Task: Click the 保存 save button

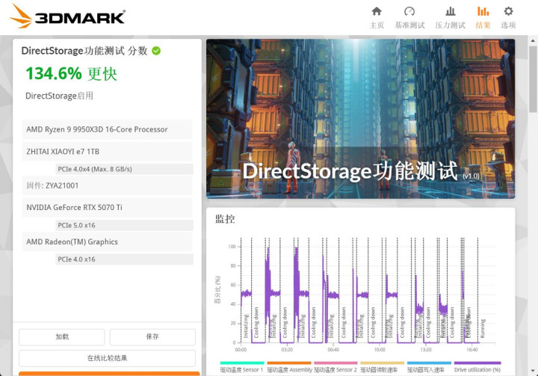Action: click(x=152, y=337)
